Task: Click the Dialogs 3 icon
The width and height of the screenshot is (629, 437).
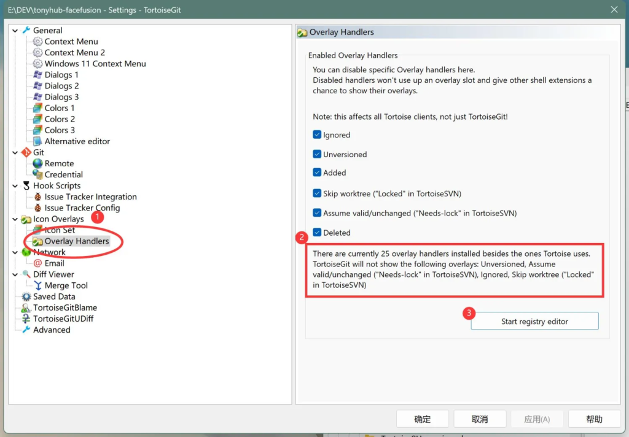Action: [x=37, y=96]
